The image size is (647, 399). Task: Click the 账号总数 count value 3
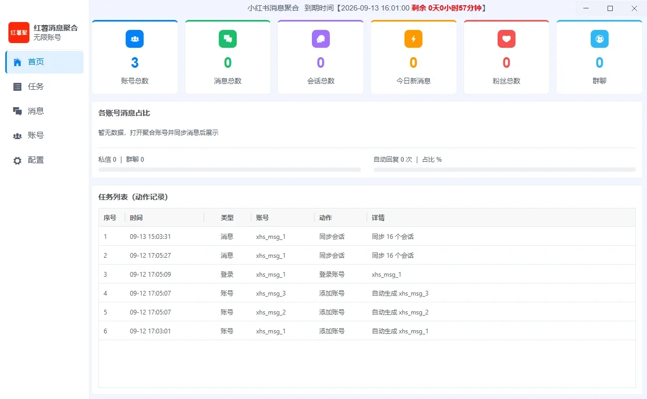point(135,63)
